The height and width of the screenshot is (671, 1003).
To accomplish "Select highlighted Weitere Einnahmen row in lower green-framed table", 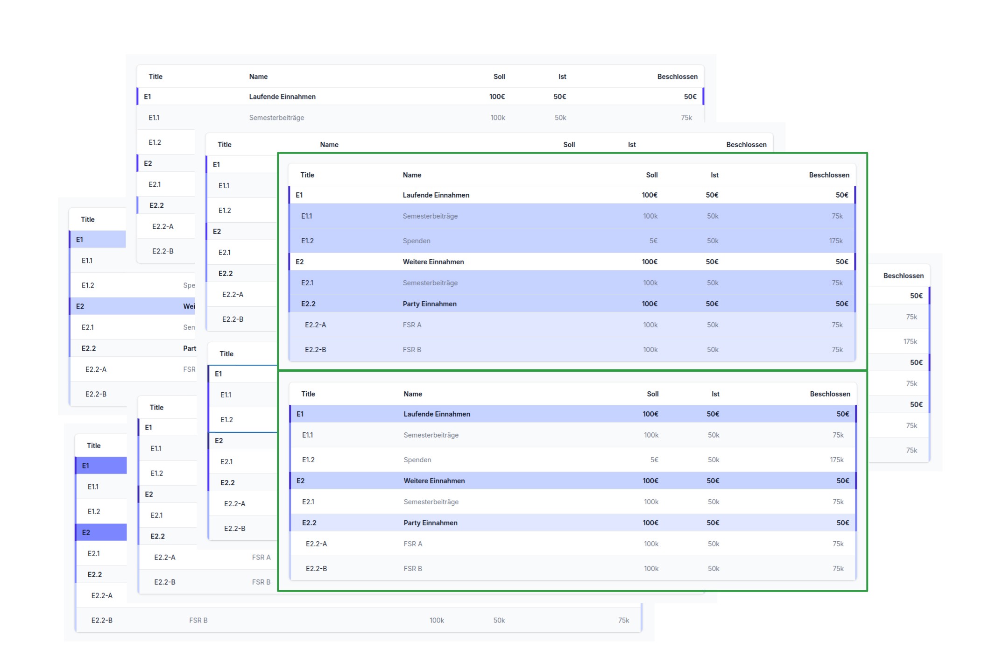I will pyautogui.click(x=434, y=481).
